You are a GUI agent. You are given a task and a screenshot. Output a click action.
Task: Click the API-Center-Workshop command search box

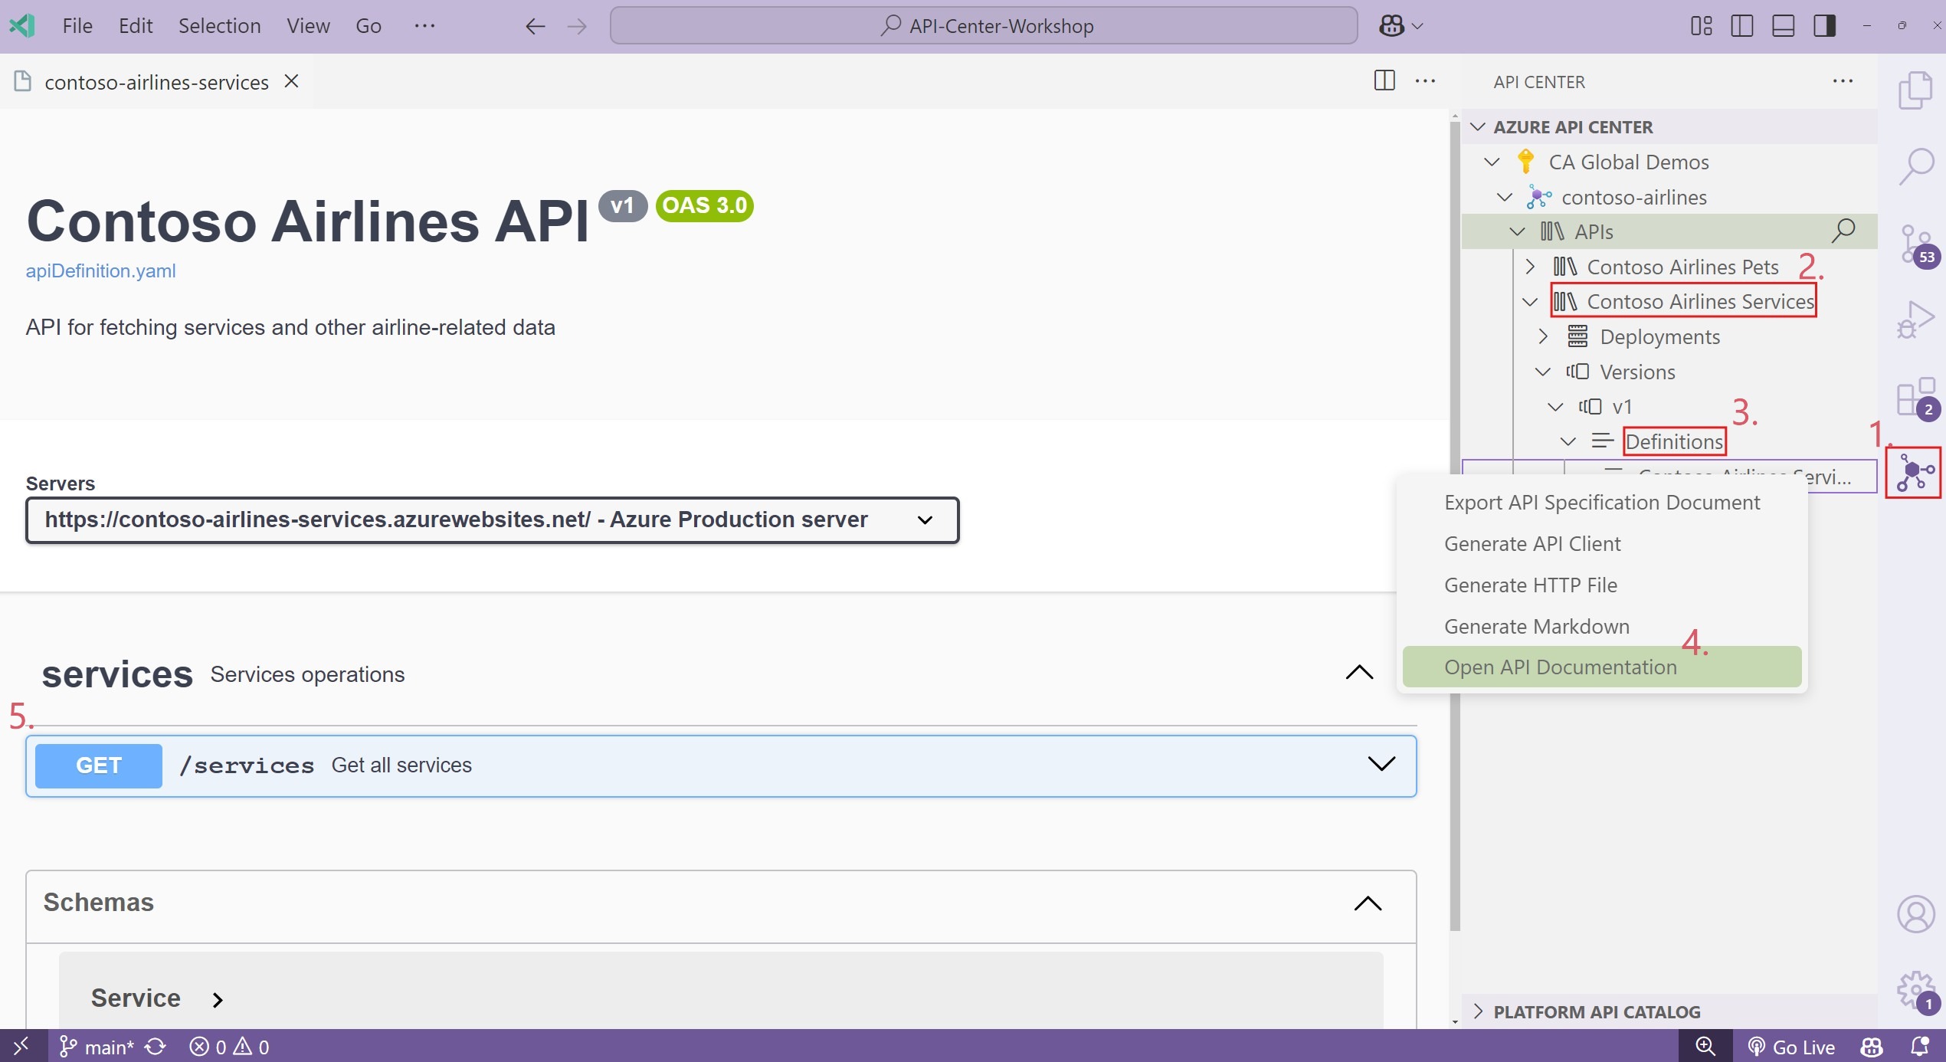984,26
